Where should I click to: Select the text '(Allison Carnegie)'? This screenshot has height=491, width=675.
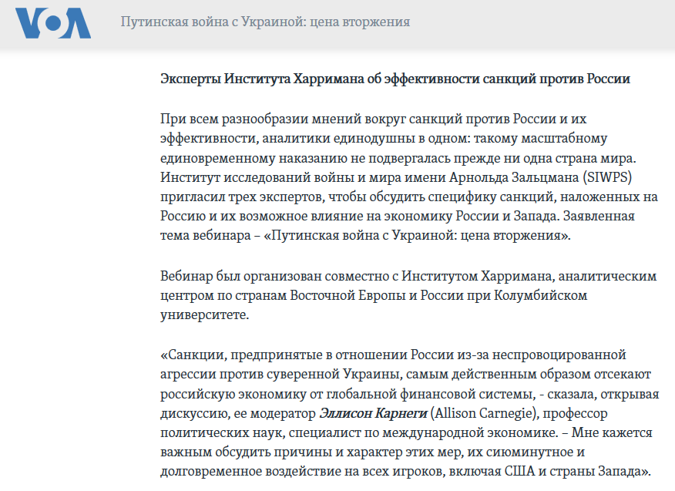[x=485, y=413]
